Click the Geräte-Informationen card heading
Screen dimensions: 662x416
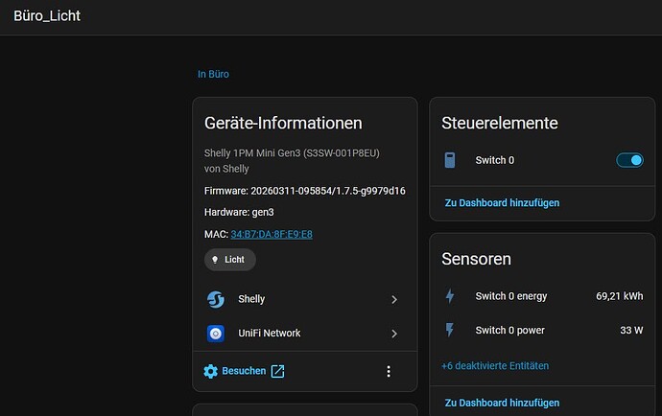(283, 124)
